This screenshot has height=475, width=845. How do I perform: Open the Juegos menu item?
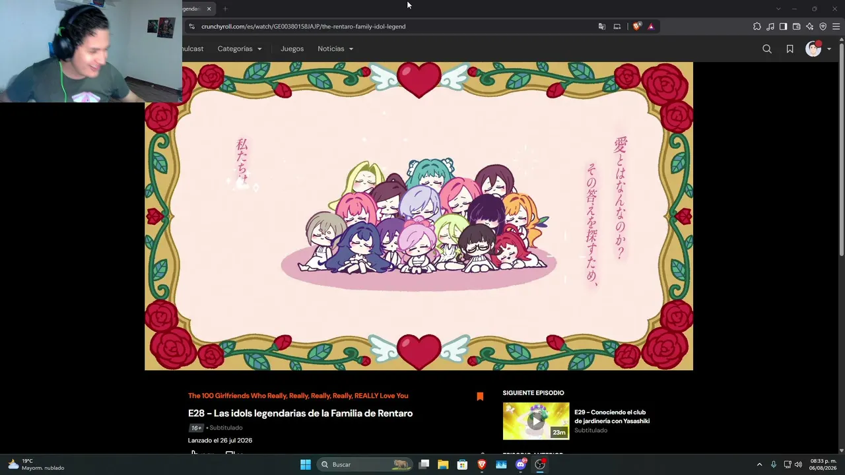(x=292, y=49)
